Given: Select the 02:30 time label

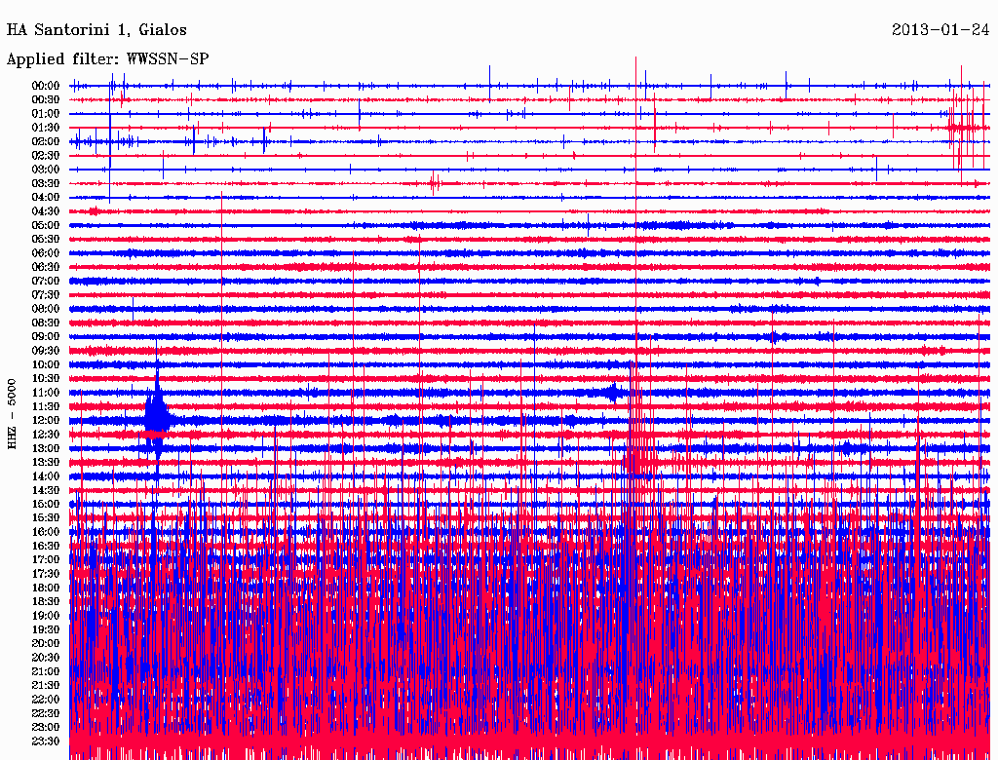Looking at the screenshot, I should point(46,156).
